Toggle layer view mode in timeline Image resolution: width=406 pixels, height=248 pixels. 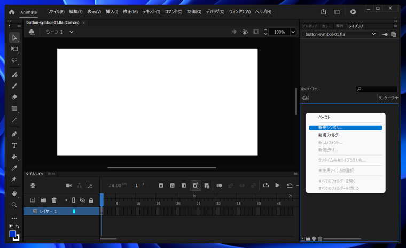[x=33, y=185]
